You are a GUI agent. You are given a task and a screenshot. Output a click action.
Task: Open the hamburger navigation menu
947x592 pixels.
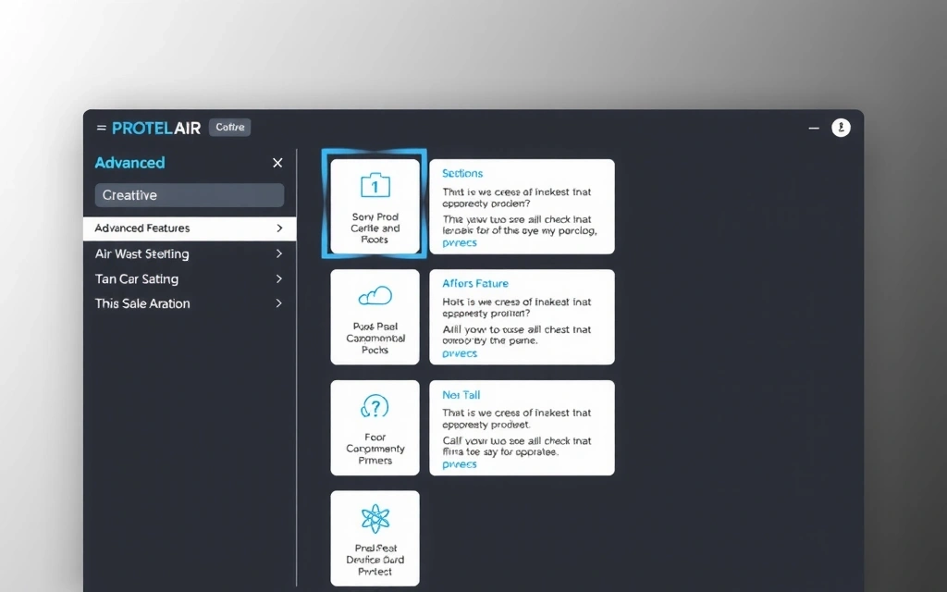click(x=102, y=127)
